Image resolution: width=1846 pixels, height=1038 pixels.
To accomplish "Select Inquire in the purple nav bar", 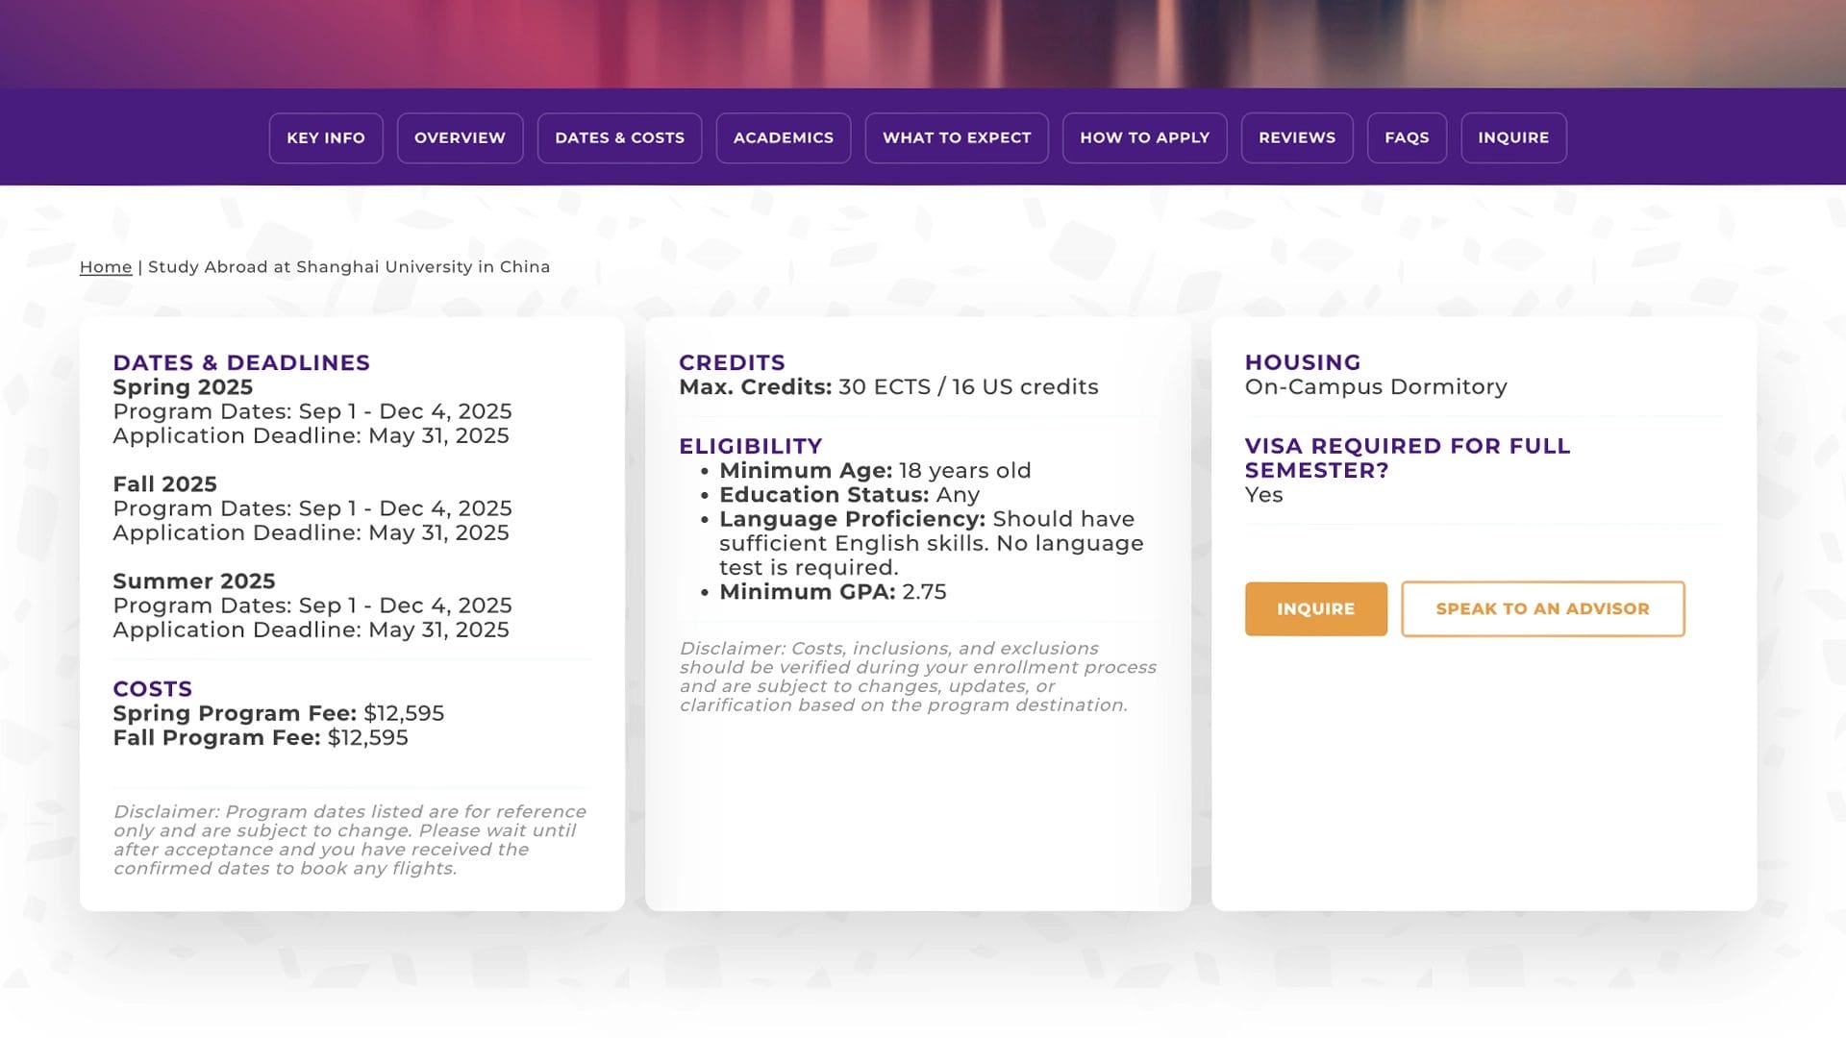I will click(1513, 137).
